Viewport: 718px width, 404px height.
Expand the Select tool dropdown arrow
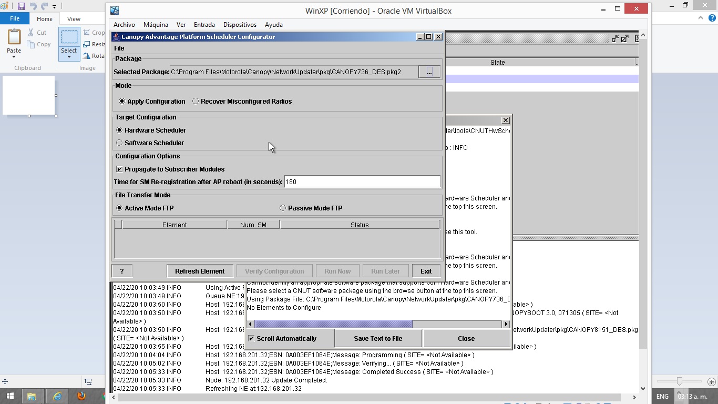[69, 57]
